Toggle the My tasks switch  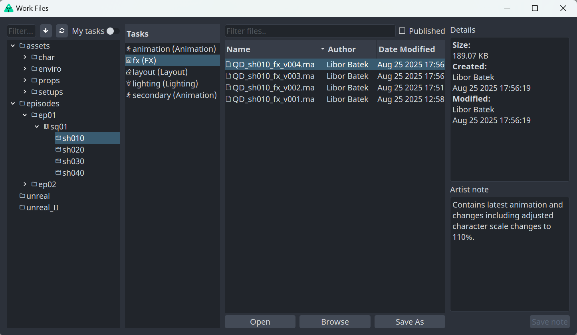click(112, 31)
